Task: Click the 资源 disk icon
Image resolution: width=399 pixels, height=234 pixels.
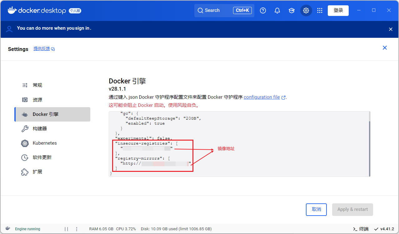Action: (x=25, y=100)
